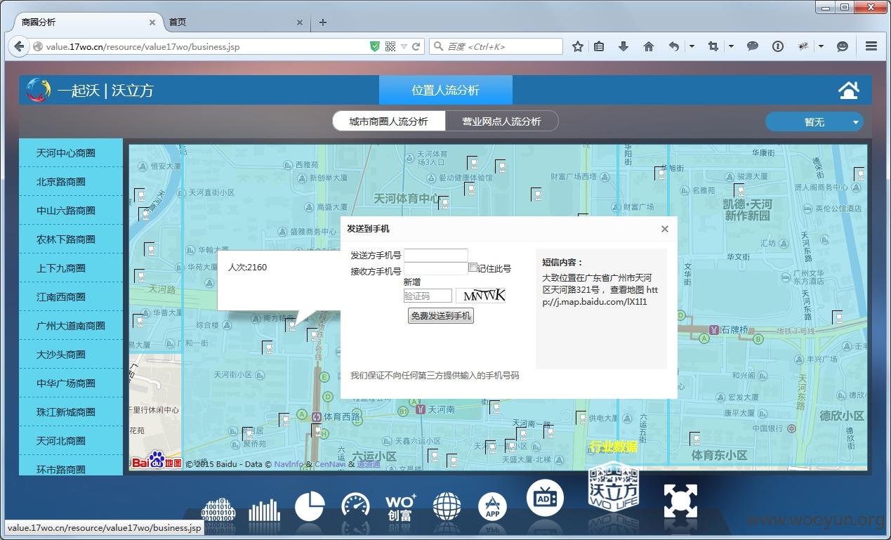Click the AD television dock icon
This screenshot has height=540, width=891.
tap(545, 499)
